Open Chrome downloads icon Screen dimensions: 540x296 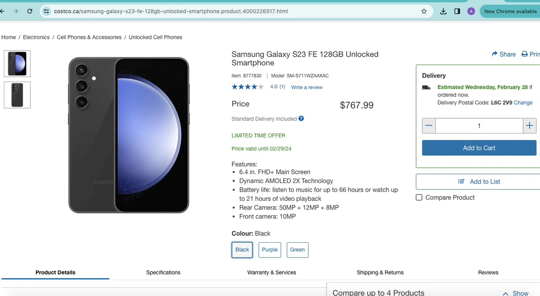click(443, 11)
